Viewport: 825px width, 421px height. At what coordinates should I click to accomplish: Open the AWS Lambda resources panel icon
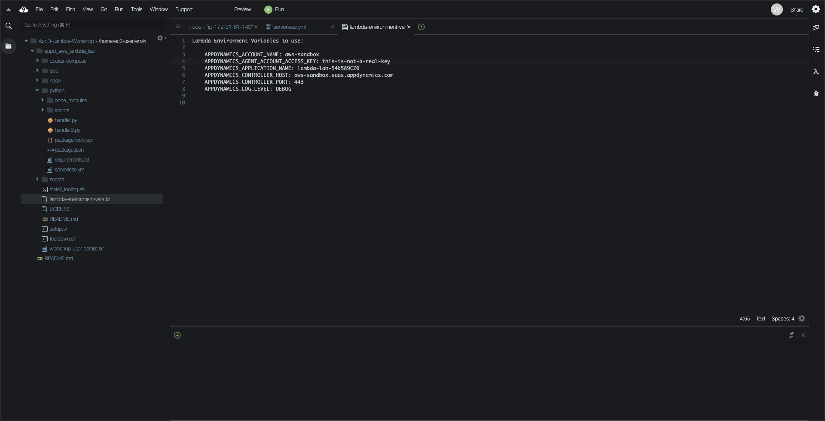click(x=816, y=72)
